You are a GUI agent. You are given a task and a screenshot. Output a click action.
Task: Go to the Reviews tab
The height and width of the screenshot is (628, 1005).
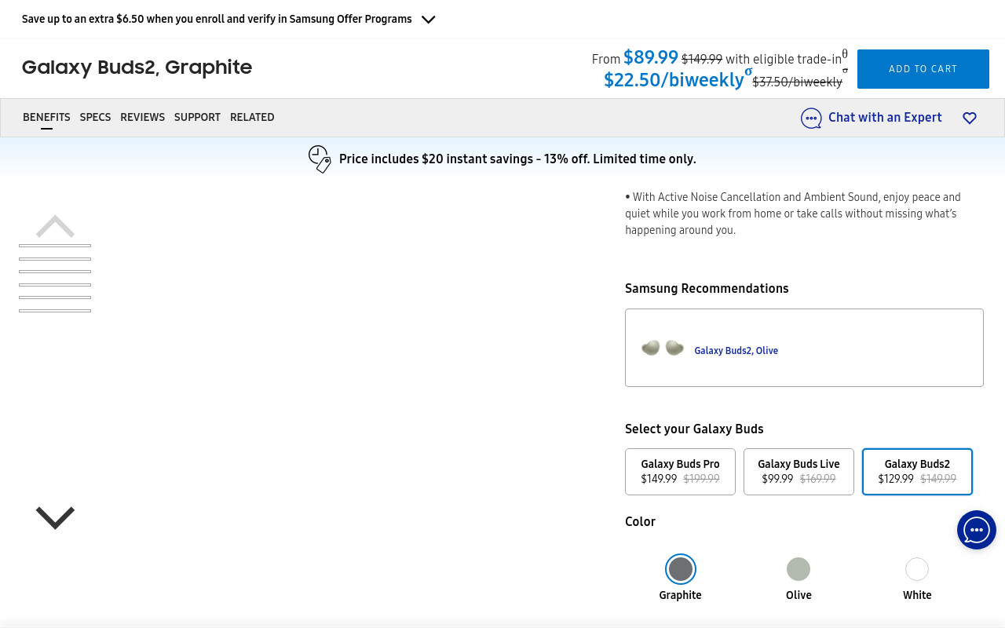[142, 117]
